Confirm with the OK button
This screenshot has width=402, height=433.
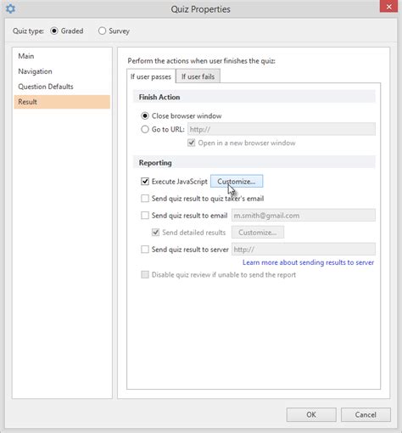tap(311, 414)
